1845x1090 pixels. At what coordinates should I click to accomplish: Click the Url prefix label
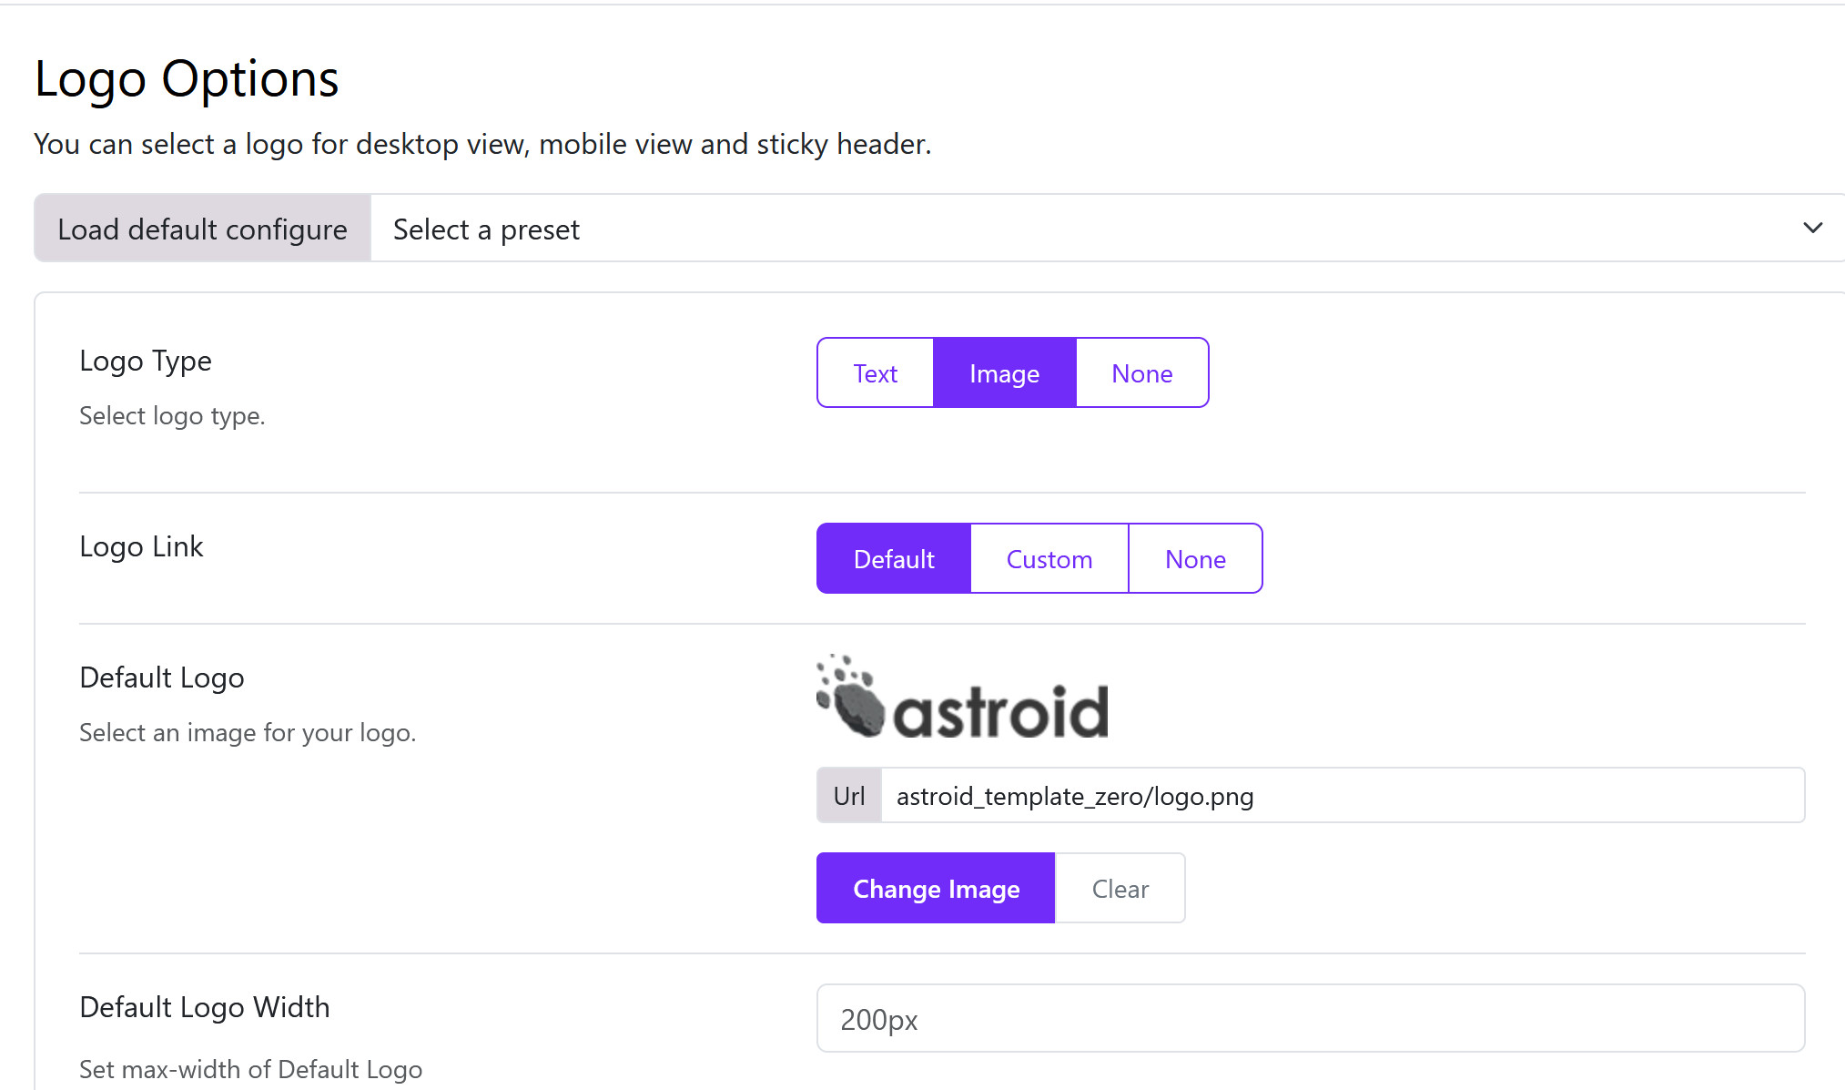848,795
